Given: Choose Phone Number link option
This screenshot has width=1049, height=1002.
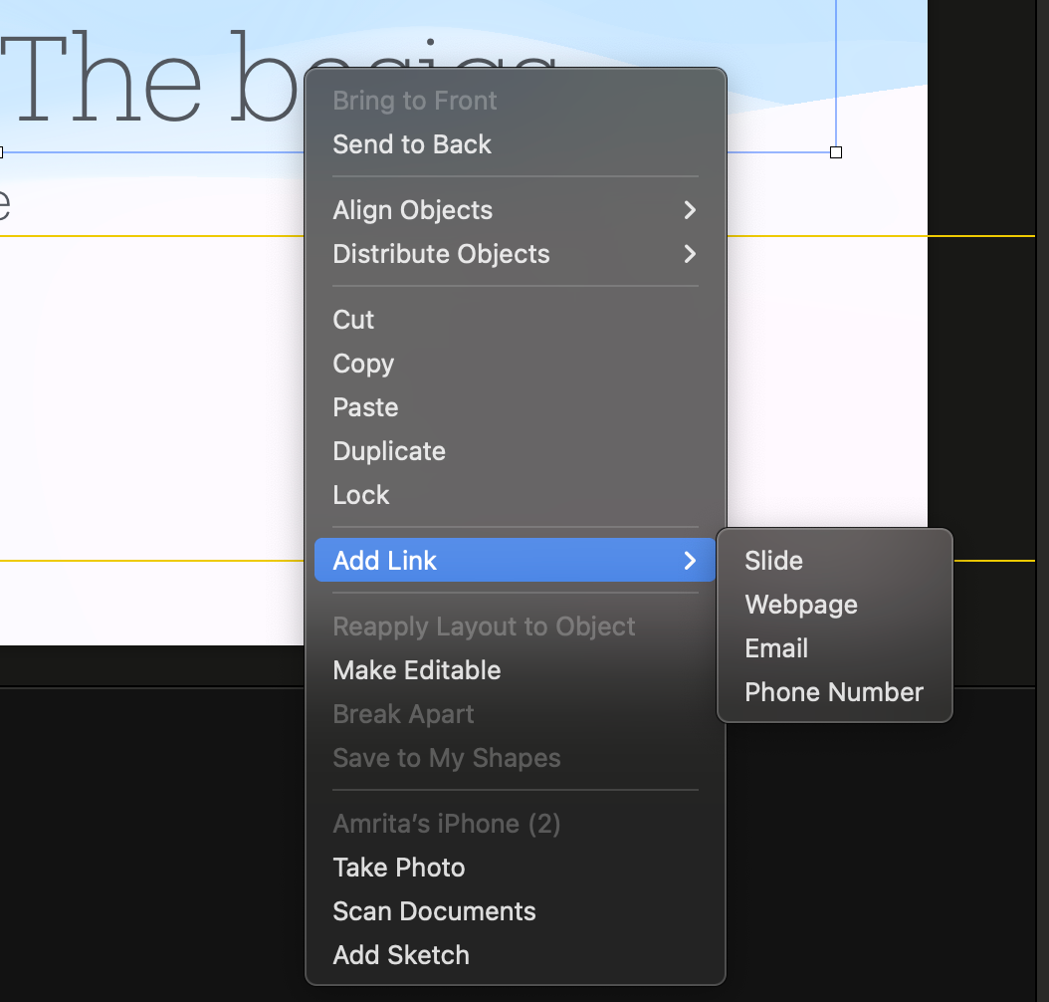Looking at the screenshot, I should tap(834, 692).
